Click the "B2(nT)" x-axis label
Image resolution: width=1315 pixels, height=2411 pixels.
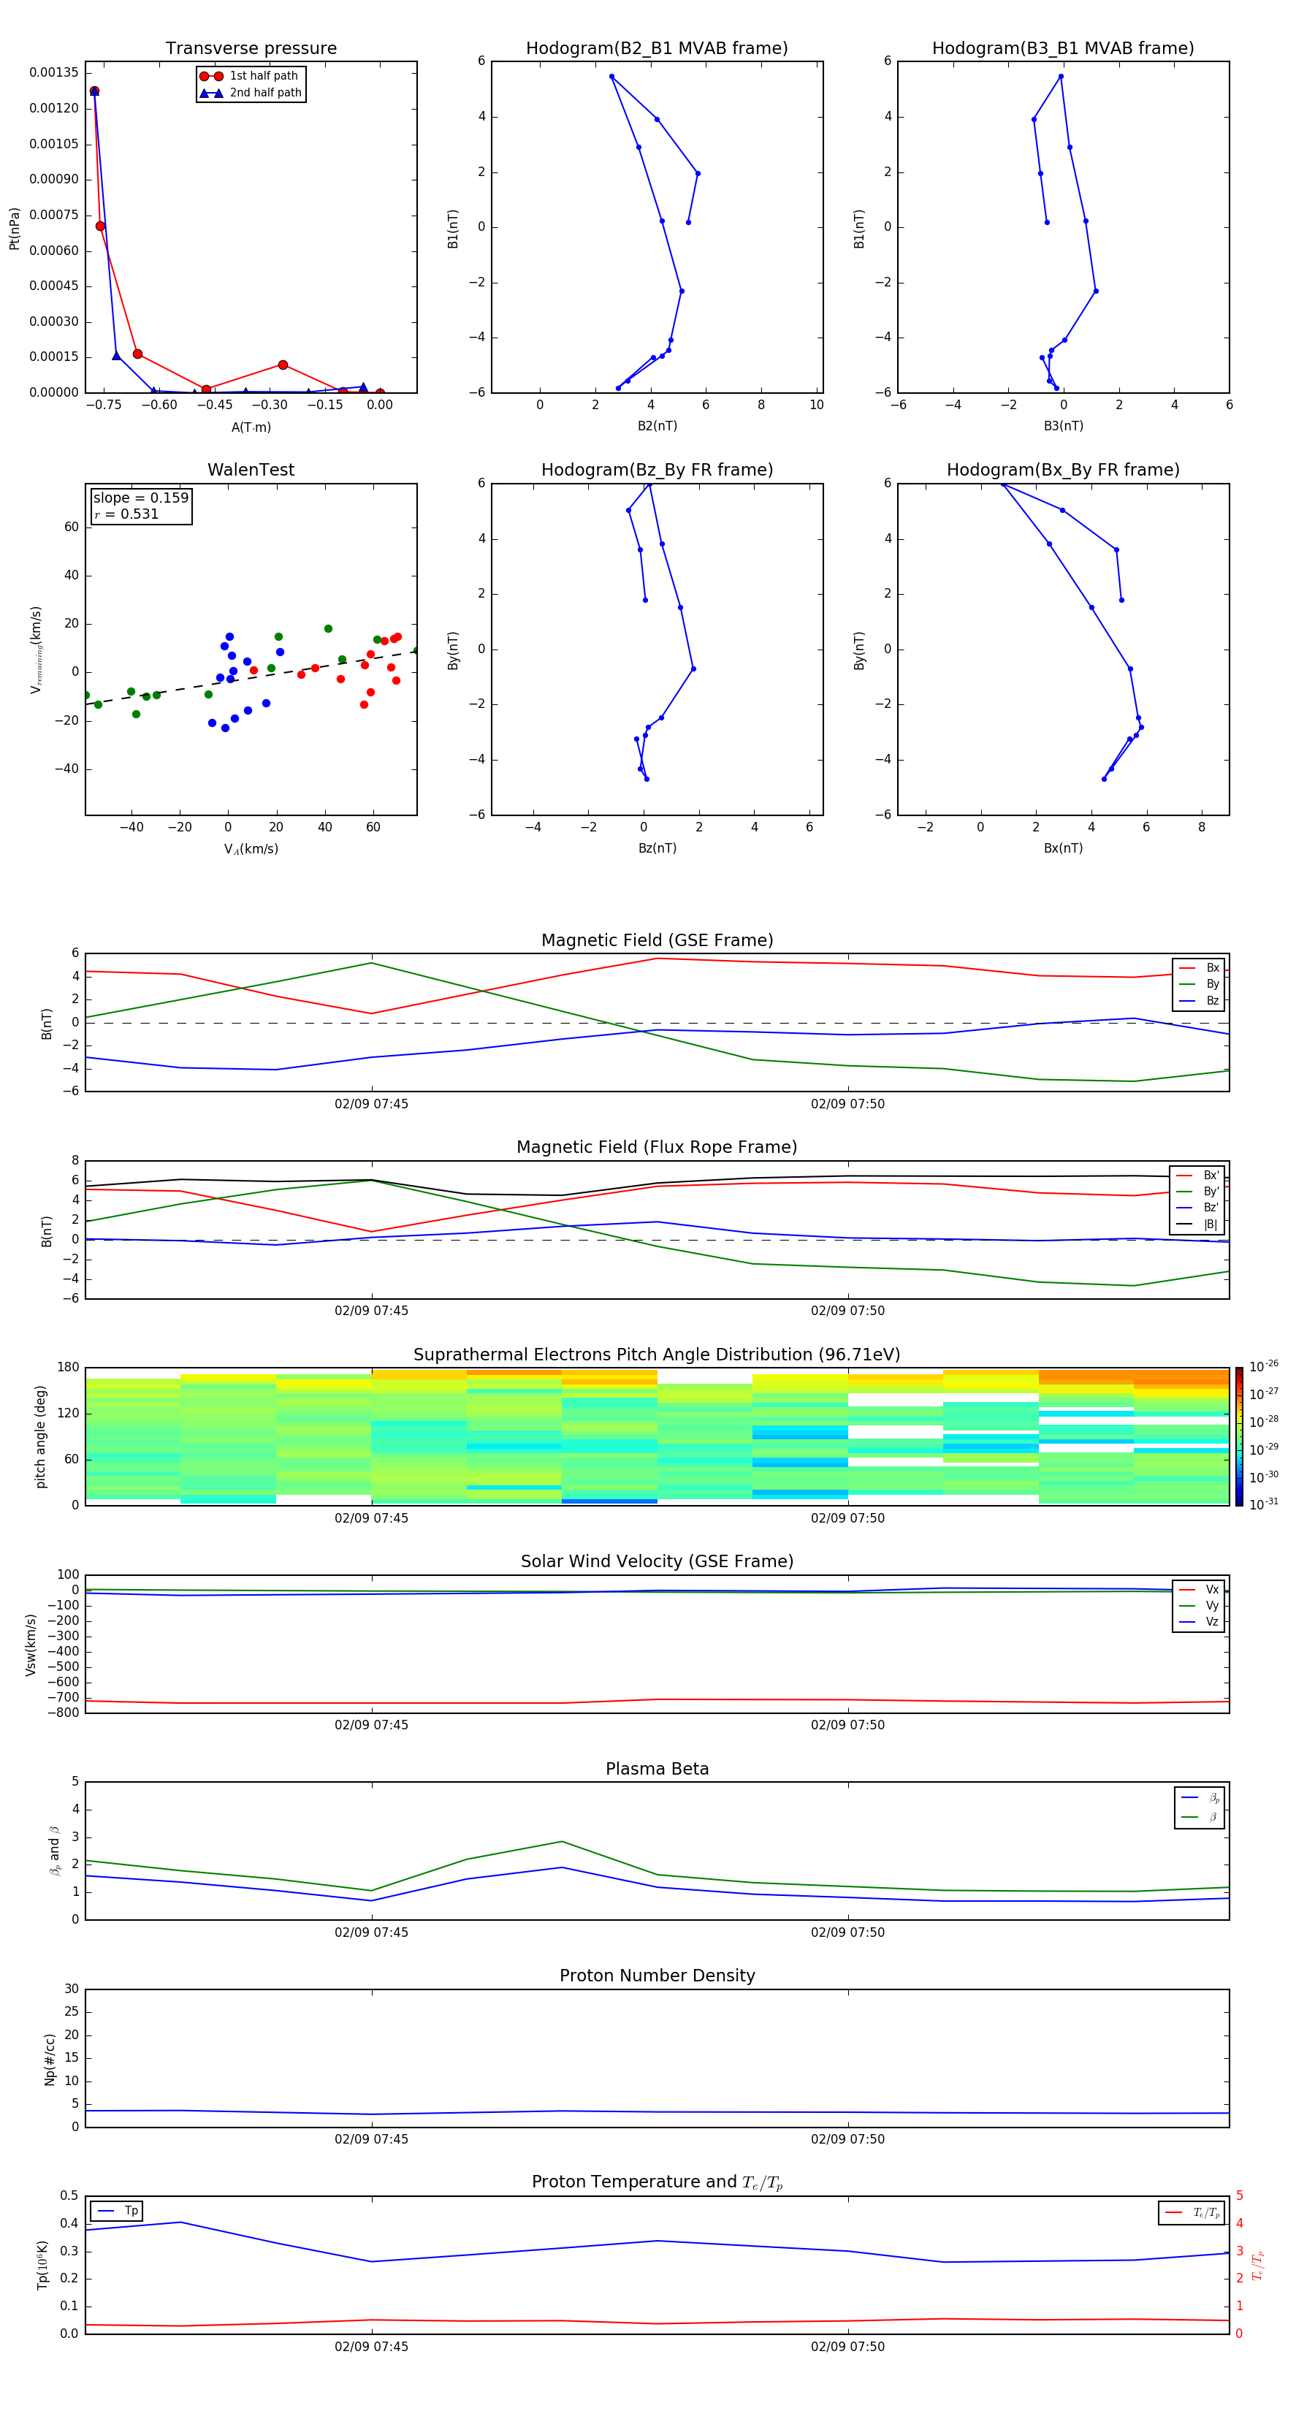click(657, 426)
